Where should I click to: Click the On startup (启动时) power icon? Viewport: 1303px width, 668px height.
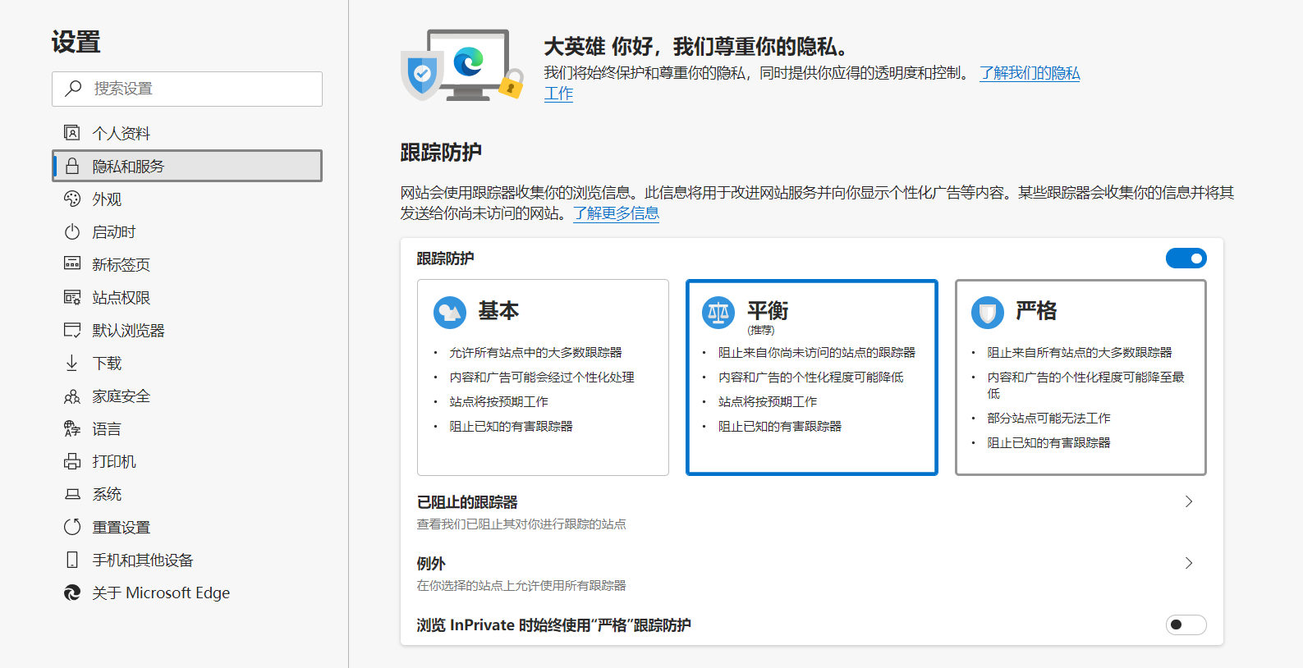[x=72, y=231]
